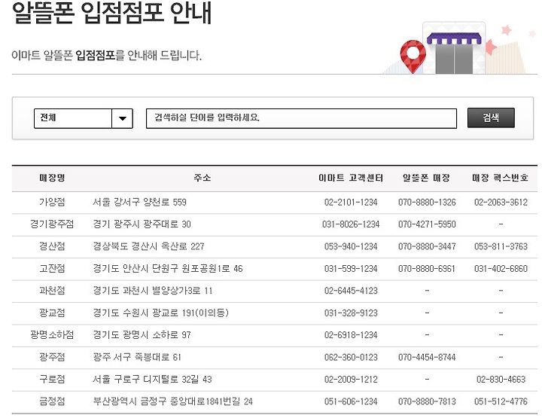Select the 매장명 column header
Screen dimensions: 542x418
pyautogui.click(x=52, y=178)
